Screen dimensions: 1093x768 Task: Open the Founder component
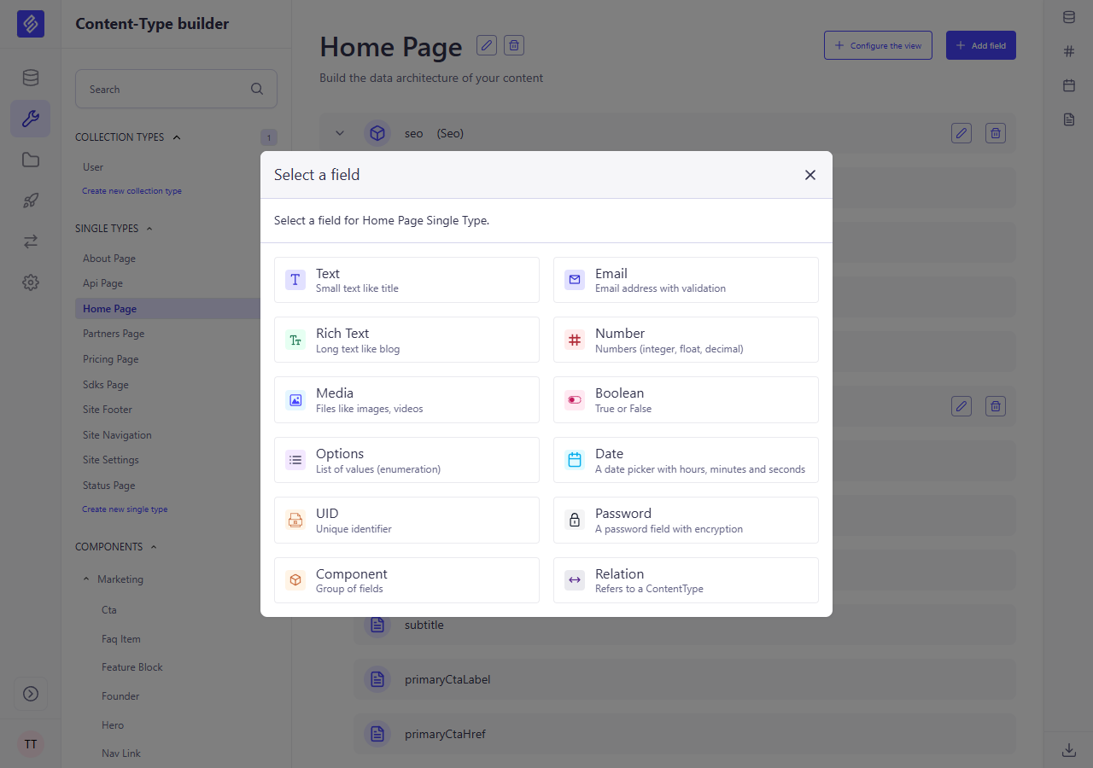tap(120, 696)
